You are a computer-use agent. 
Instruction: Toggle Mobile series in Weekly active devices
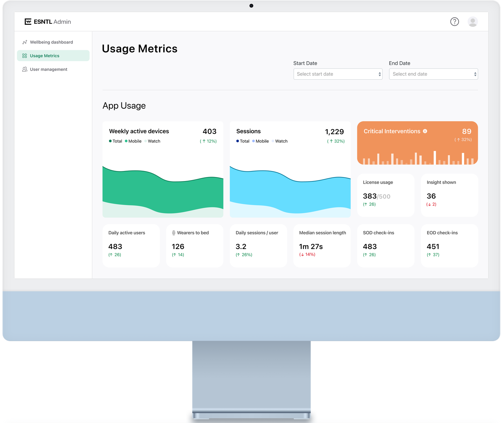(133, 141)
